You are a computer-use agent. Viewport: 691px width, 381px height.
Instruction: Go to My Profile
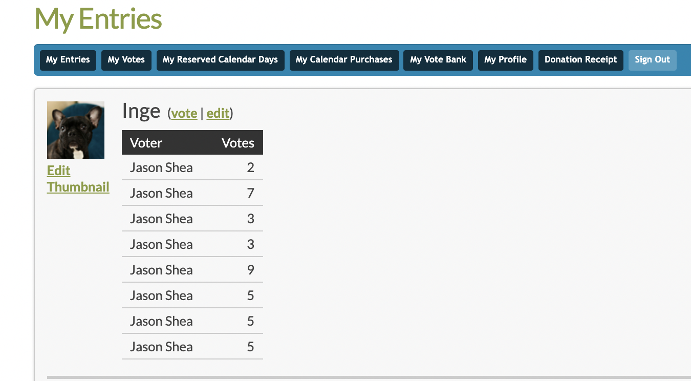[506, 60]
